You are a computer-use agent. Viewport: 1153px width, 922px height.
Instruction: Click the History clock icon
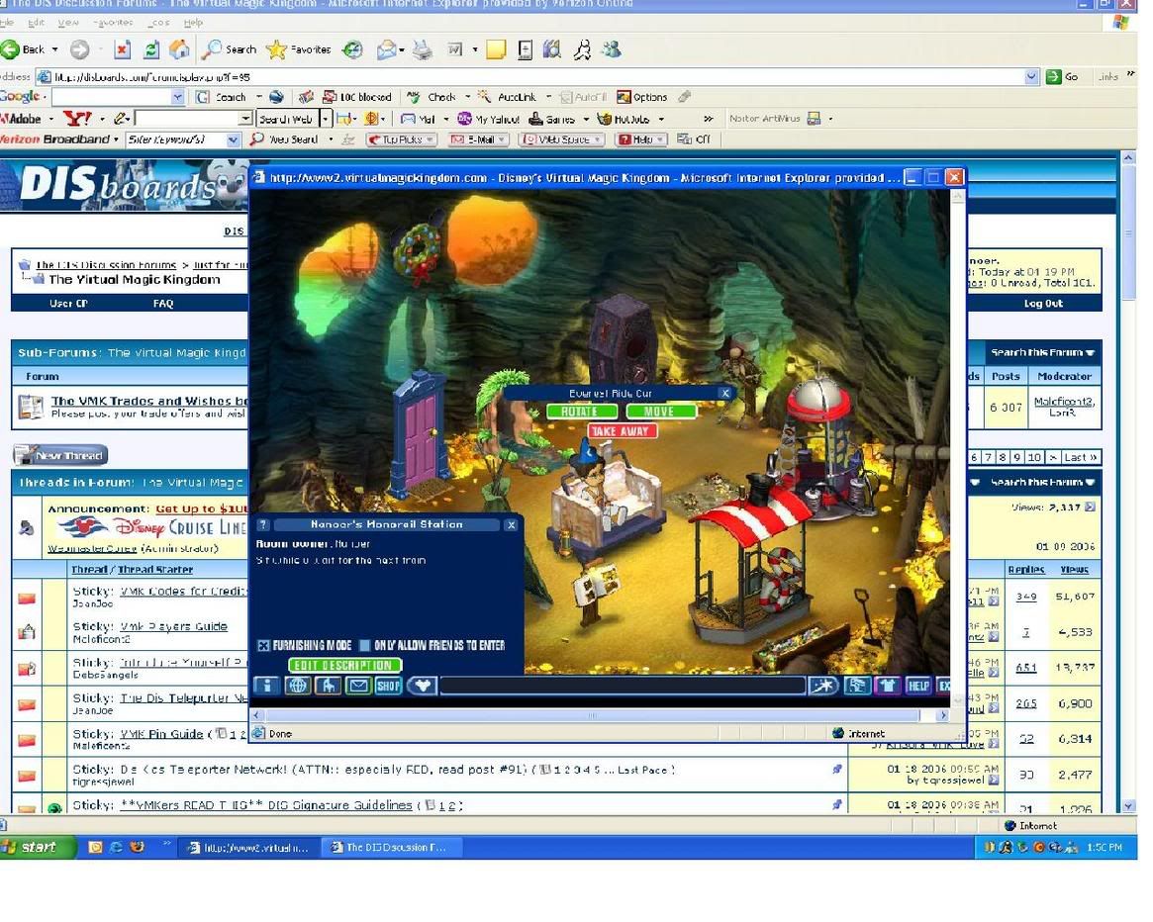tap(353, 49)
